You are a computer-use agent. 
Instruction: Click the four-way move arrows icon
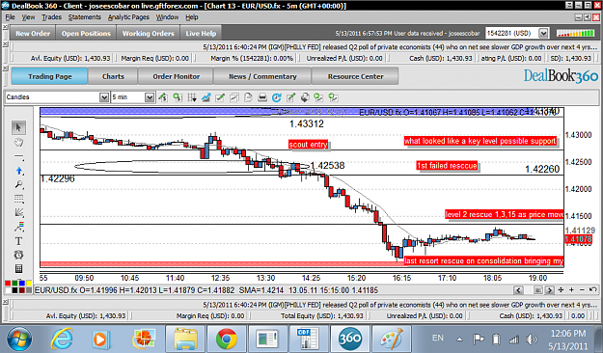click(x=561, y=290)
